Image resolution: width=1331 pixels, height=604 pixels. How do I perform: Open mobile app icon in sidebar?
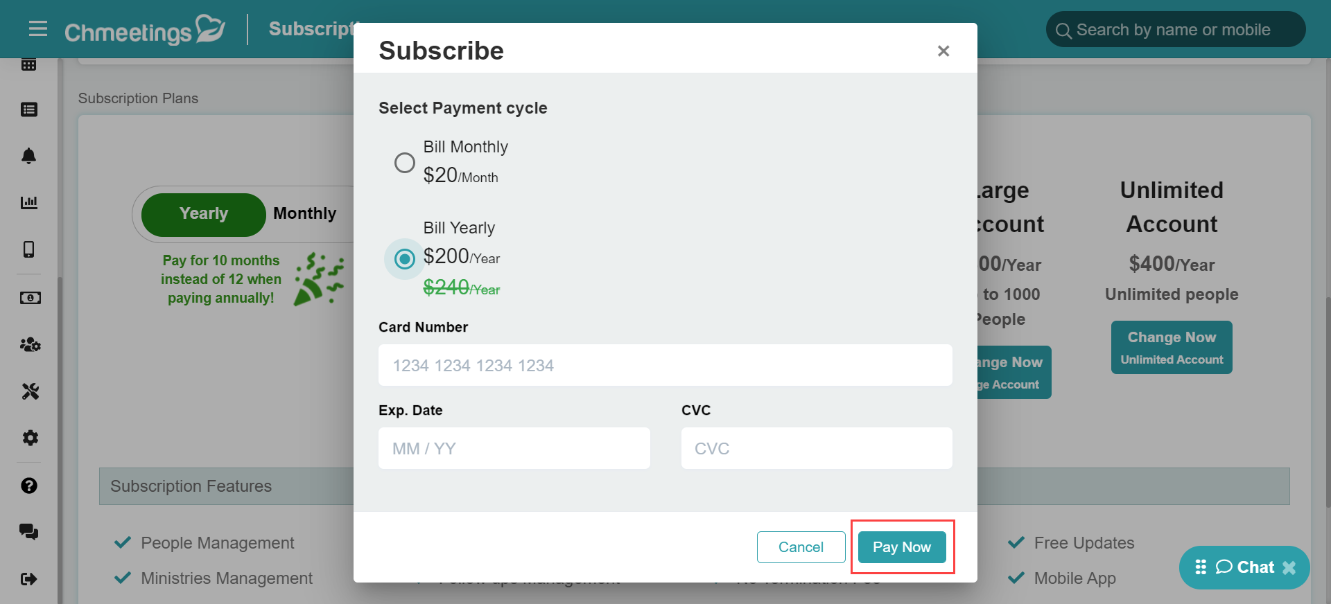point(28,249)
